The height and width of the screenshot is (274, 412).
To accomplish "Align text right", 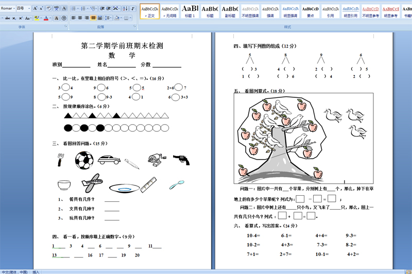I will click(x=87, y=18).
